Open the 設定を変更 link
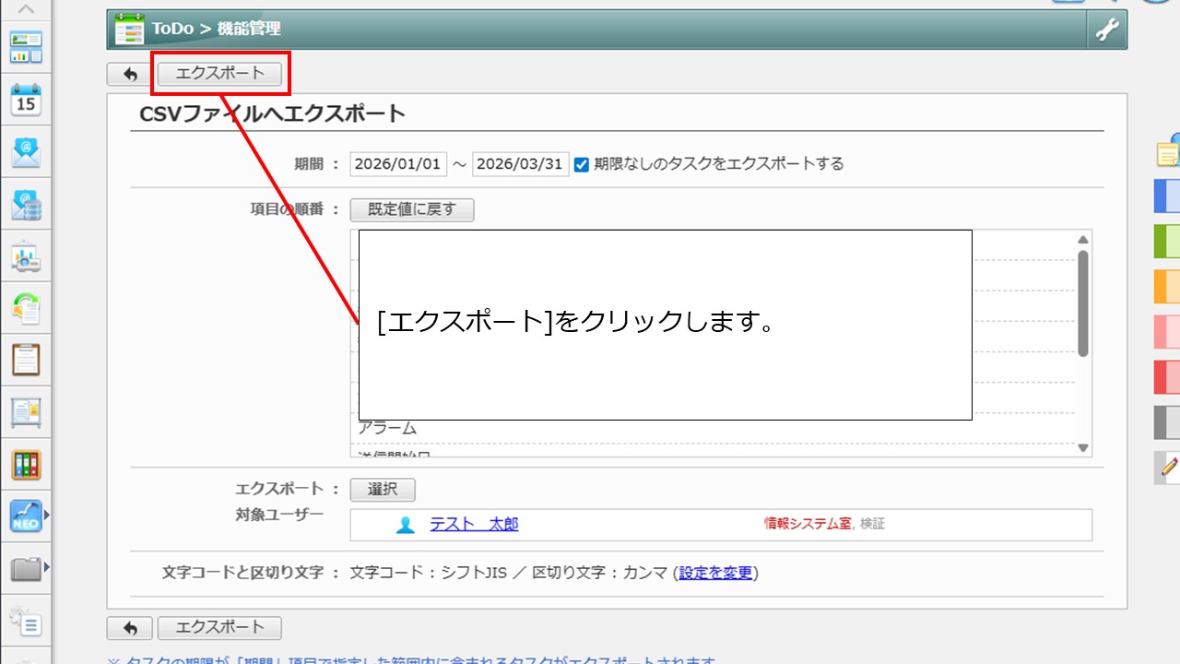1180x664 pixels. (x=715, y=573)
